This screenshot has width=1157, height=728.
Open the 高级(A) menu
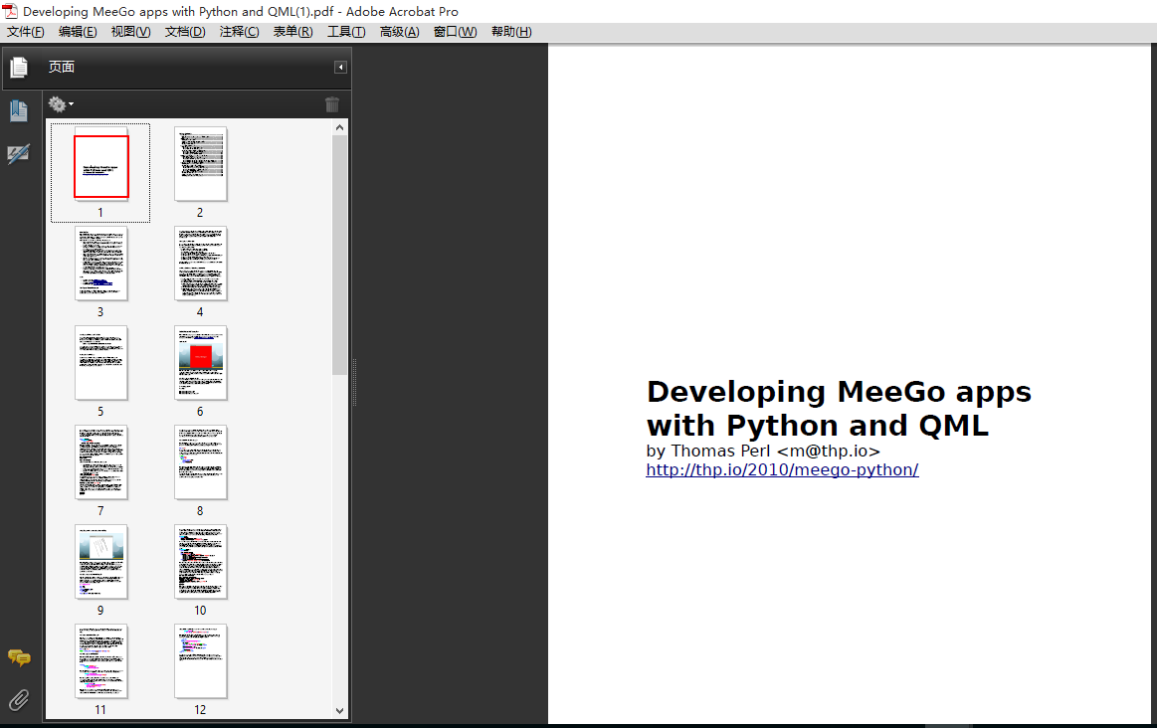399,32
